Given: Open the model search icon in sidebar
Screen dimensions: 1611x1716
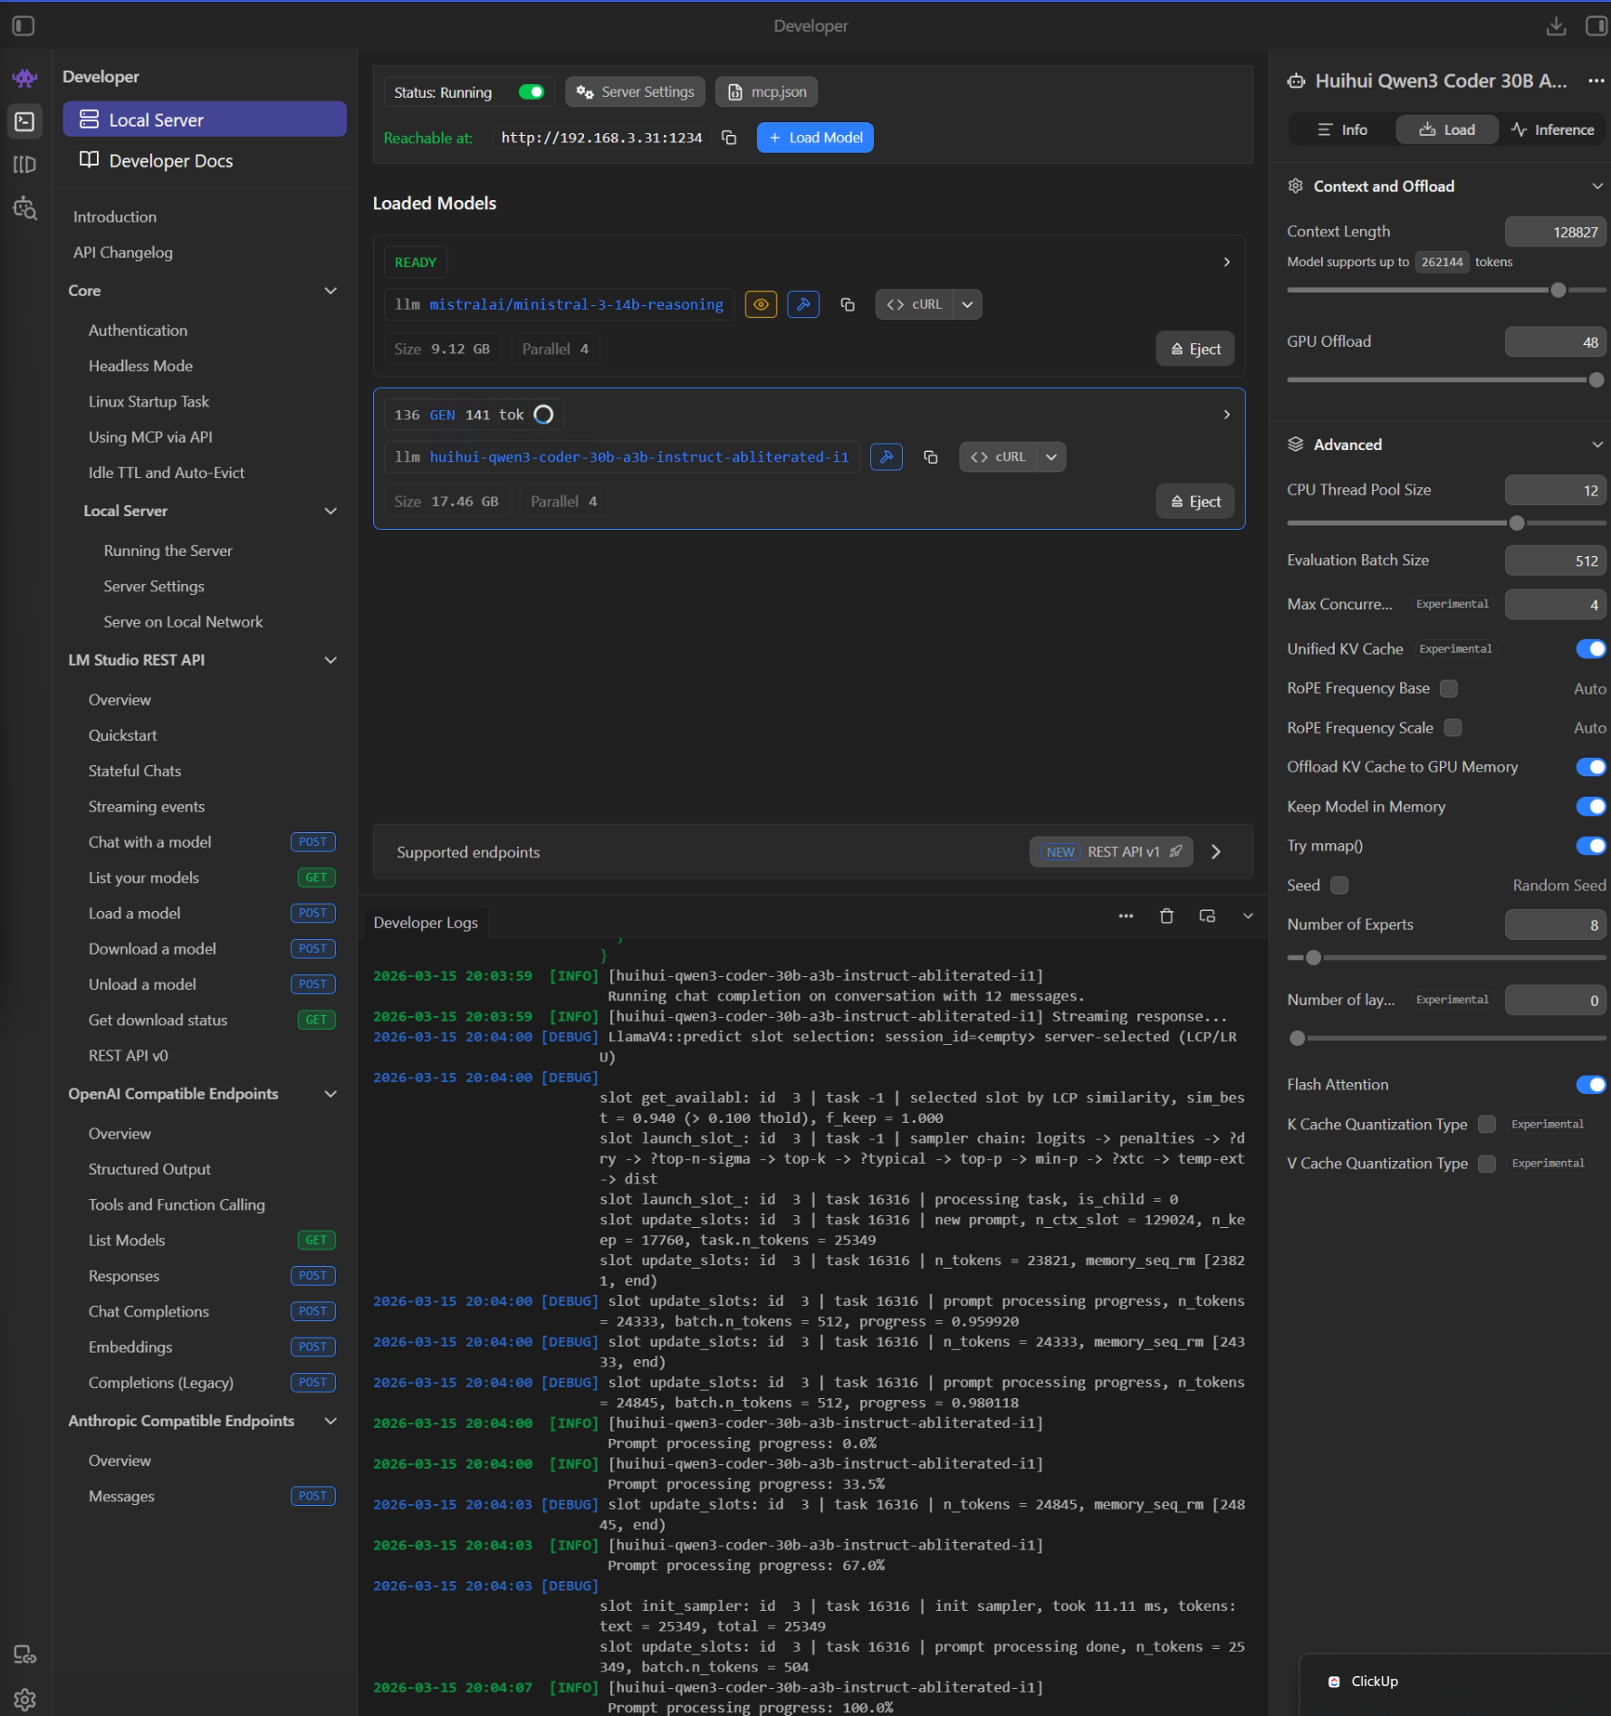Looking at the screenshot, I should click(24, 209).
